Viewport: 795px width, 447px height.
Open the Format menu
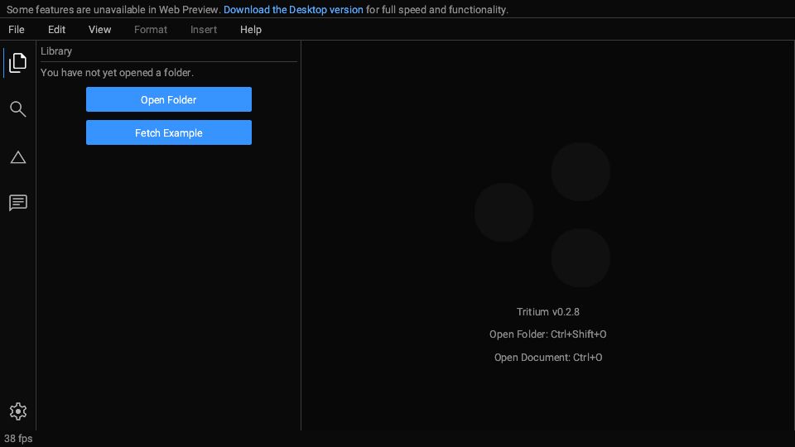[151, 30]
